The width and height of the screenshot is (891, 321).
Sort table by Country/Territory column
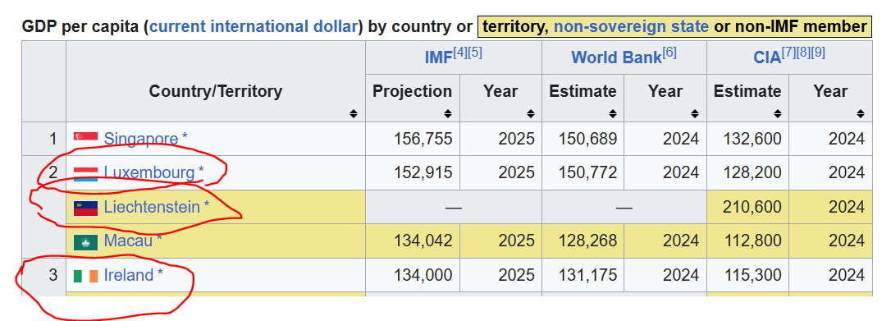pos(354,113)
